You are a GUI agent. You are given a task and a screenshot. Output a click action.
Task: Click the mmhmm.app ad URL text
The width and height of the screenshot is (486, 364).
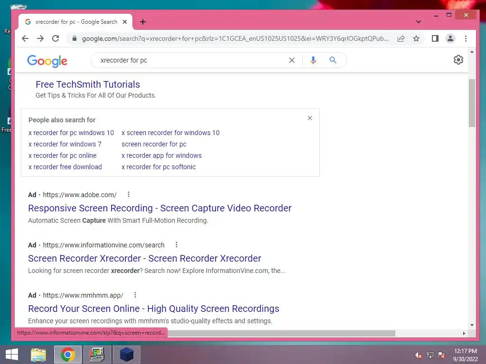click(x=83, y=295)
